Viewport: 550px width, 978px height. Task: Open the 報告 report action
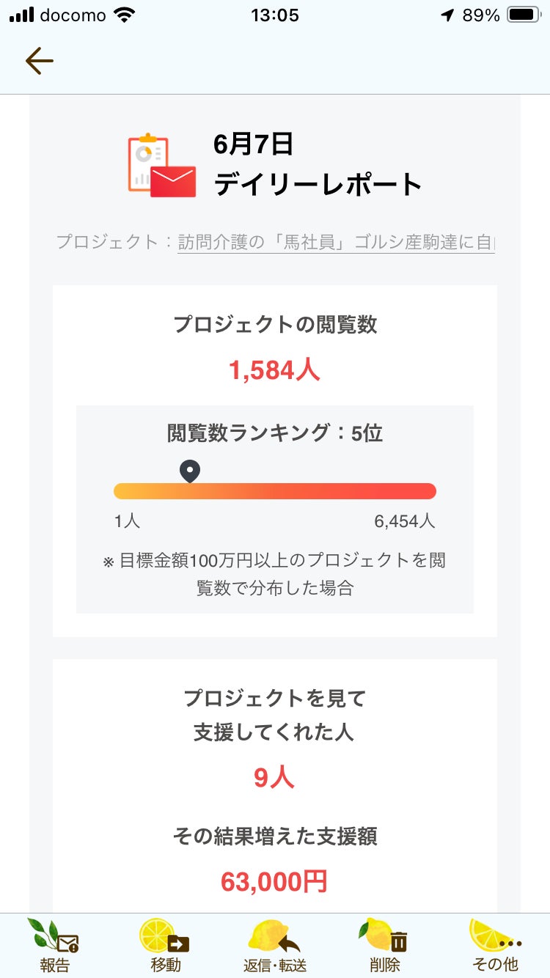point(54,944)
